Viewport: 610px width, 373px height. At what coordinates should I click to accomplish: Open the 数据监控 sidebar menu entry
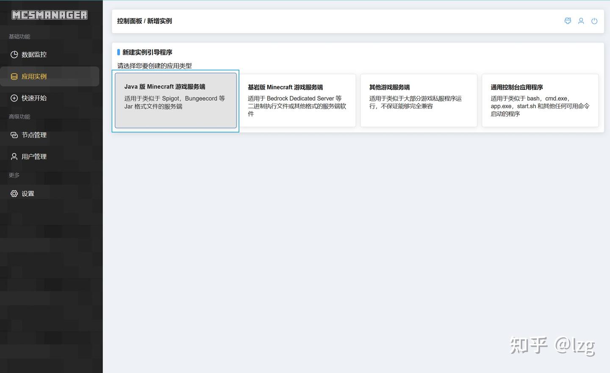pyautogui.click(x=34, y=54)
